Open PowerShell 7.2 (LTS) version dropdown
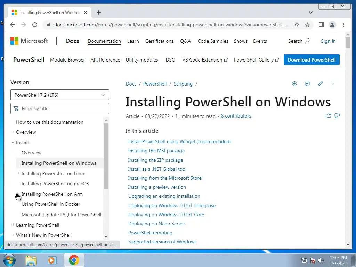The width and height of the screenshot is (356, 267). point(60,95)
